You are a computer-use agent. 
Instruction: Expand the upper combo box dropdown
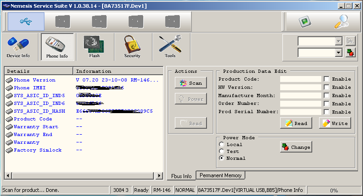click(338, 41)
